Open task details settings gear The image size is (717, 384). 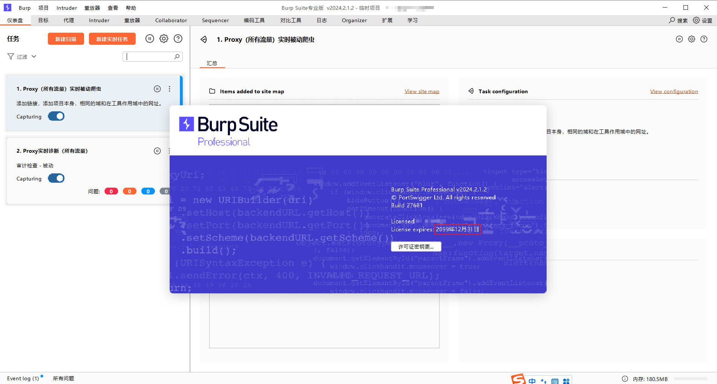pyautogui.click(x=691, y=39)
